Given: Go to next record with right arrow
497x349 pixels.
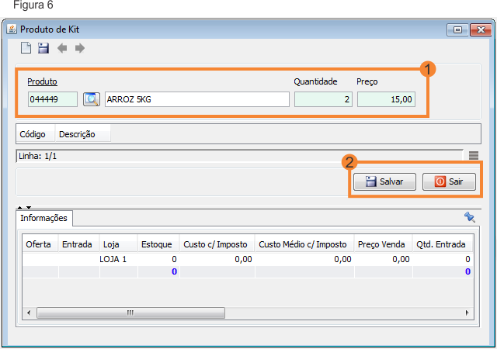Looking at the screenshot, I should coord(79,49).
